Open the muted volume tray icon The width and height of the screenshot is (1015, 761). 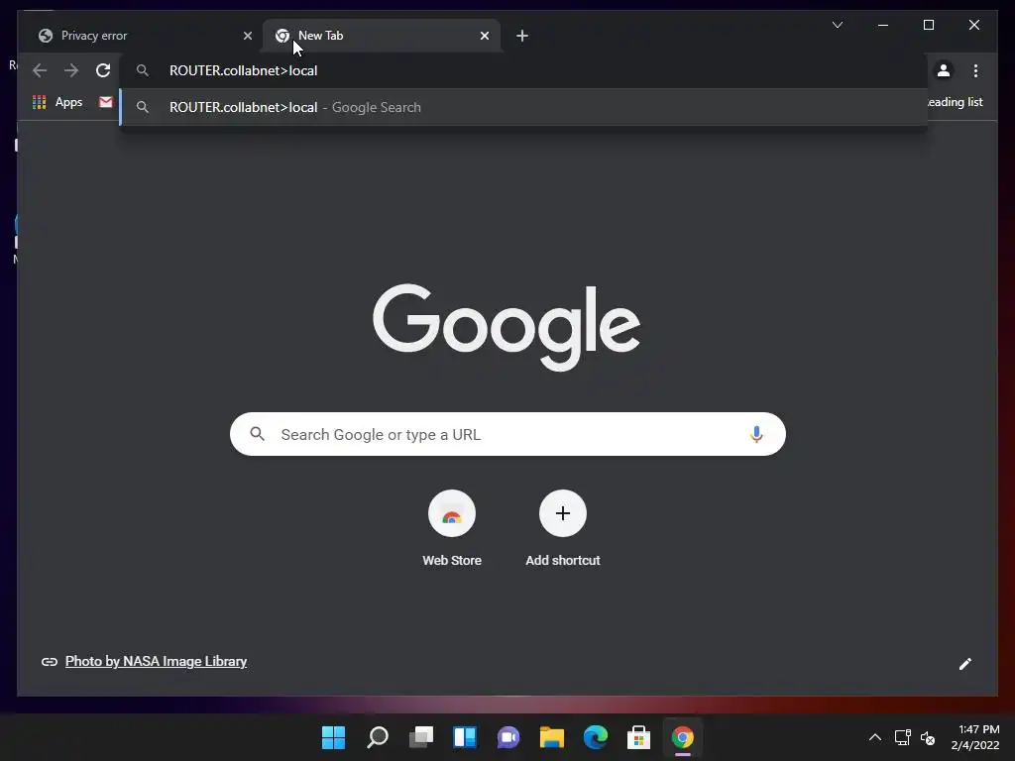pyautogui.click(x=928, y=737)
